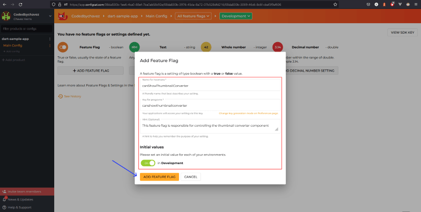The image size is (421, 212).
Task: Click the See history clock icon
Action: [61, 96]
